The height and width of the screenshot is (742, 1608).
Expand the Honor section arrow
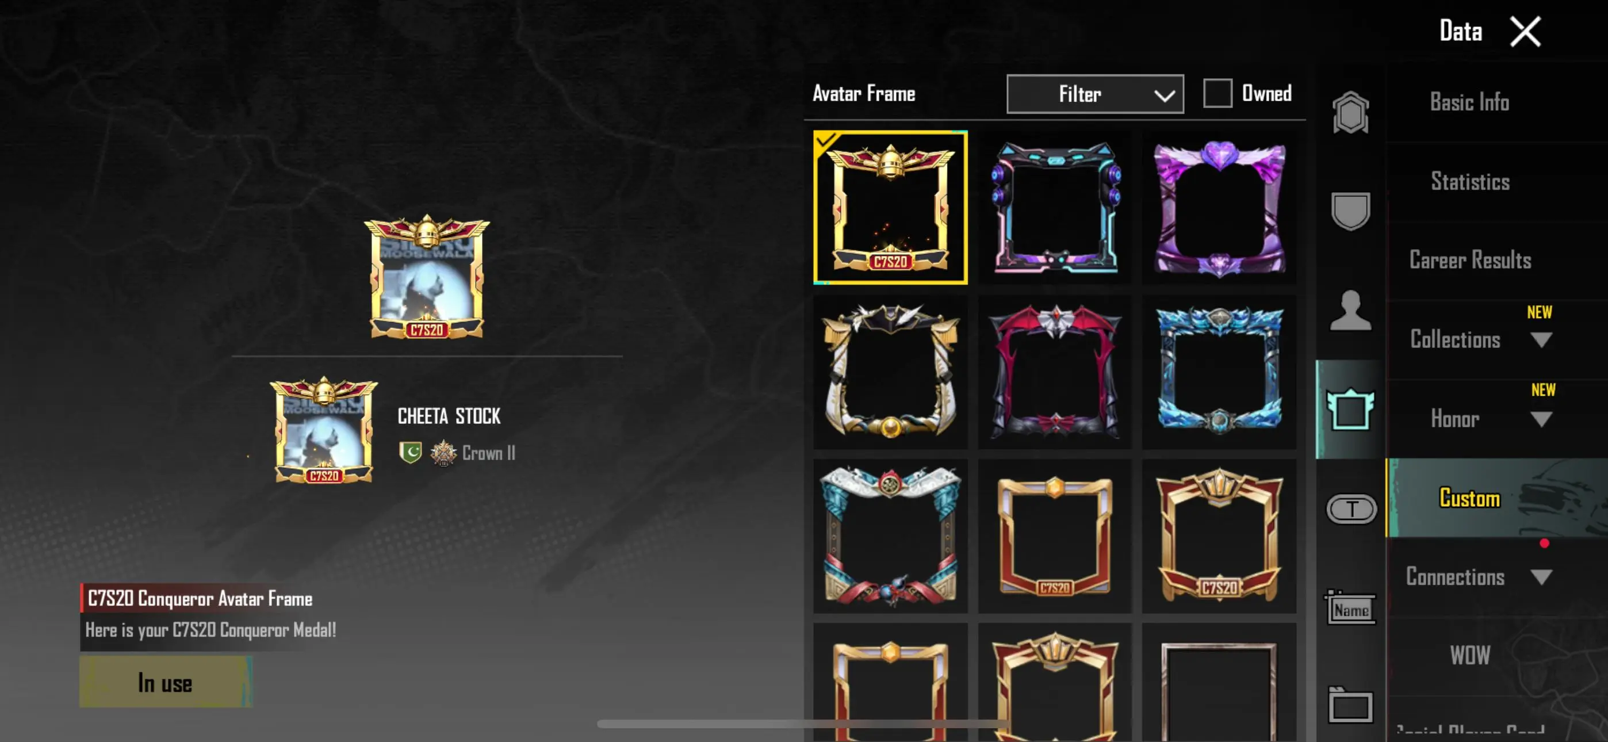[x=1541, y=419]
